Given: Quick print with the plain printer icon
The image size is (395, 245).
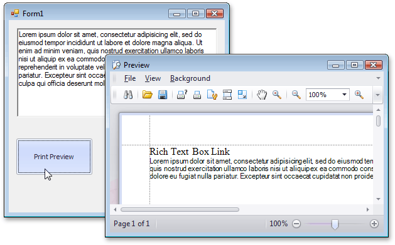Looking at the screenshot, I should (197, 95).
